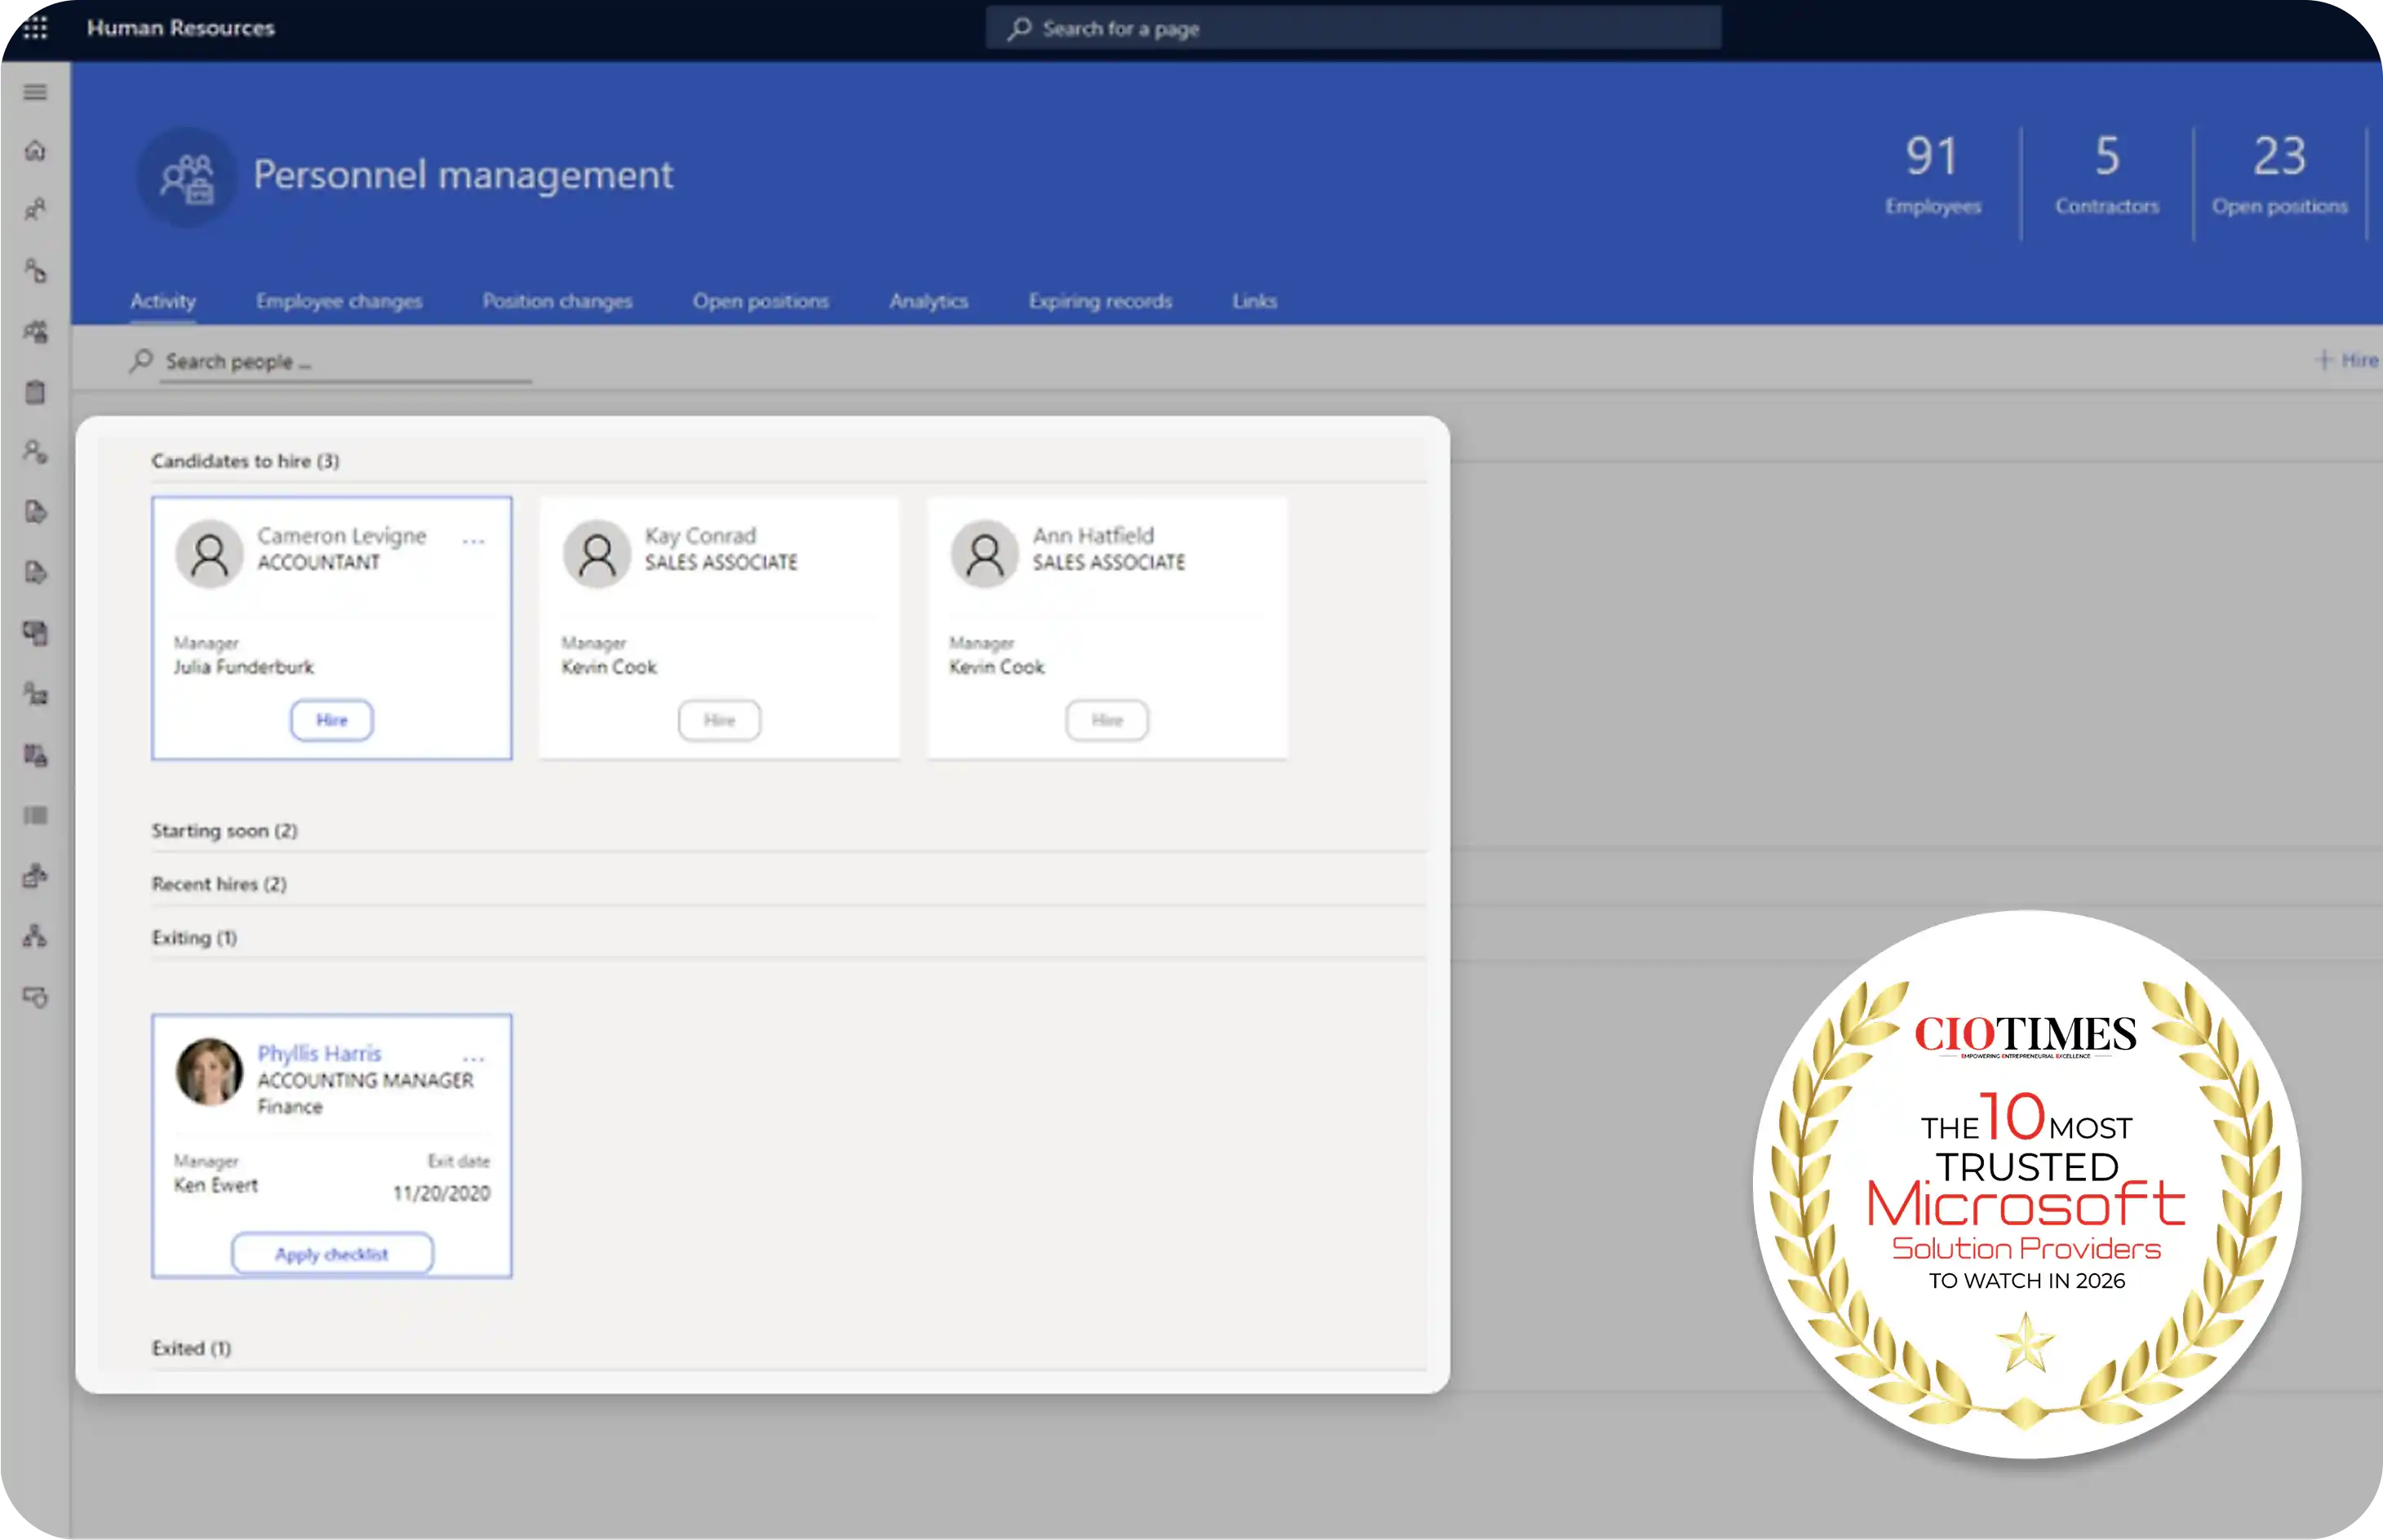Hire Kay Conrad using her Hire button

click(718, 720)
